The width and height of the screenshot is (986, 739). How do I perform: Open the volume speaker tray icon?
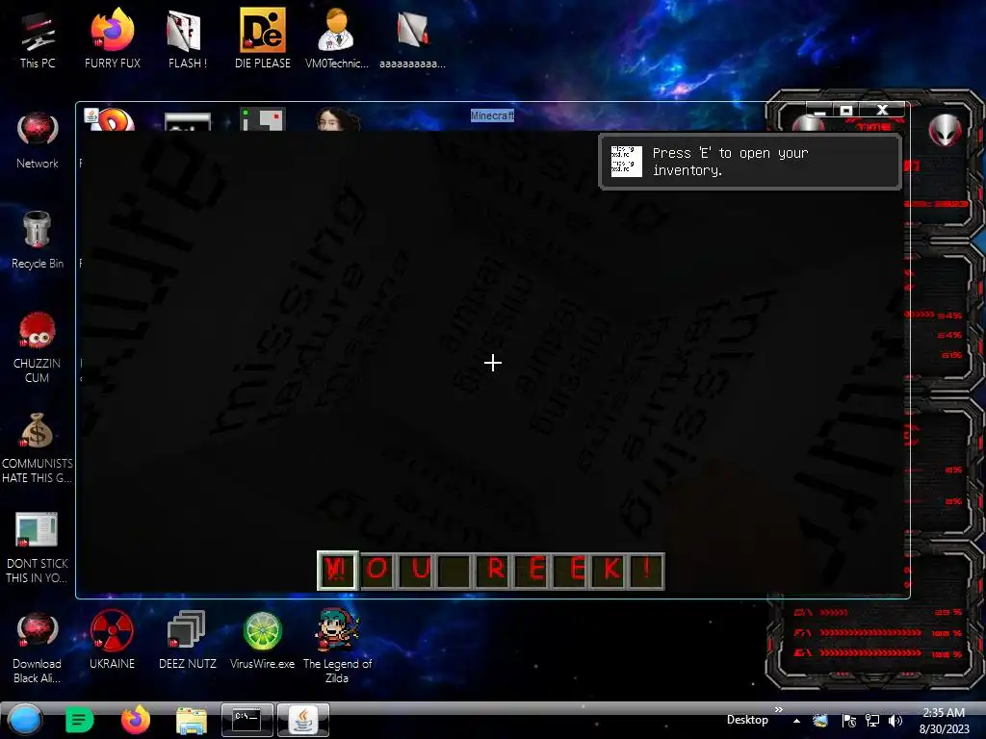(895, 721)
